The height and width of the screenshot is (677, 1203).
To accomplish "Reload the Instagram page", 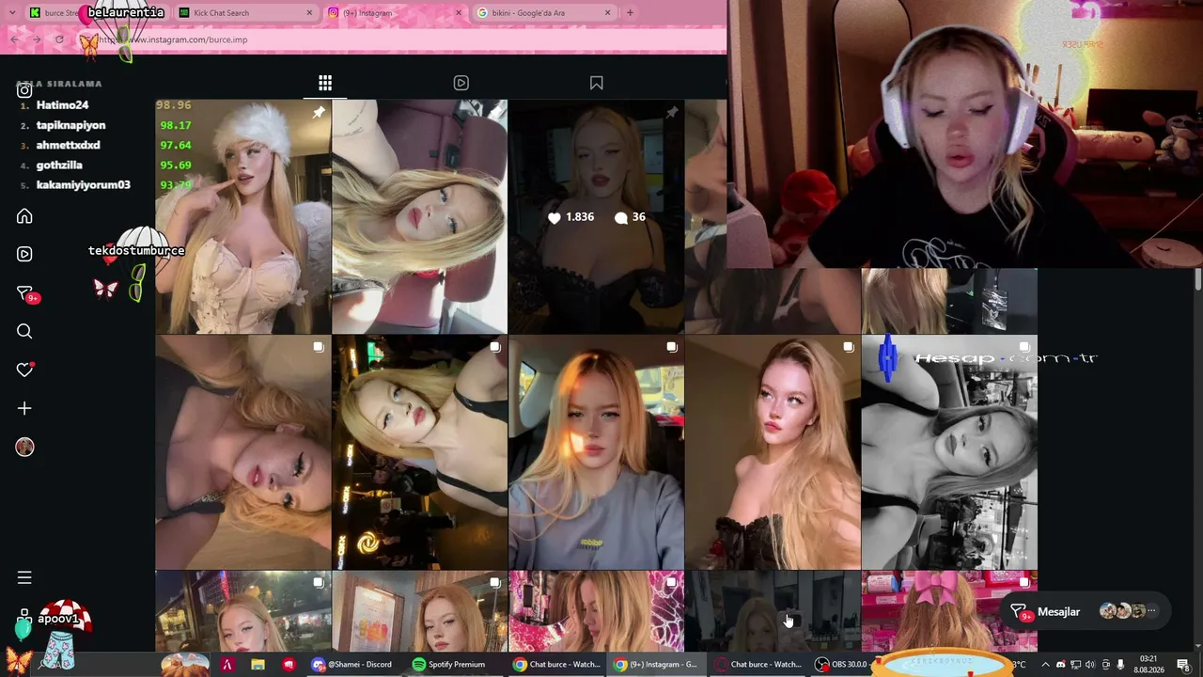I will 58,39.
